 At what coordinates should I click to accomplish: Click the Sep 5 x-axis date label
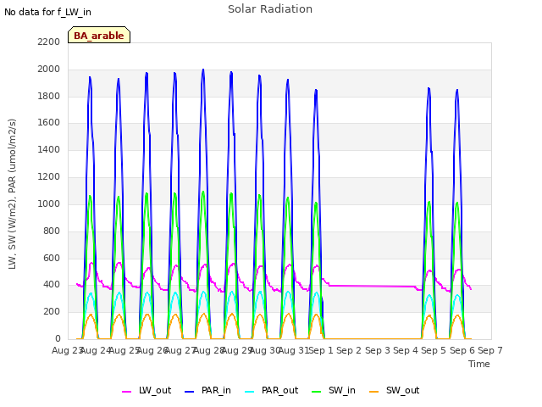pyautogui.click(x=434, y=350)
